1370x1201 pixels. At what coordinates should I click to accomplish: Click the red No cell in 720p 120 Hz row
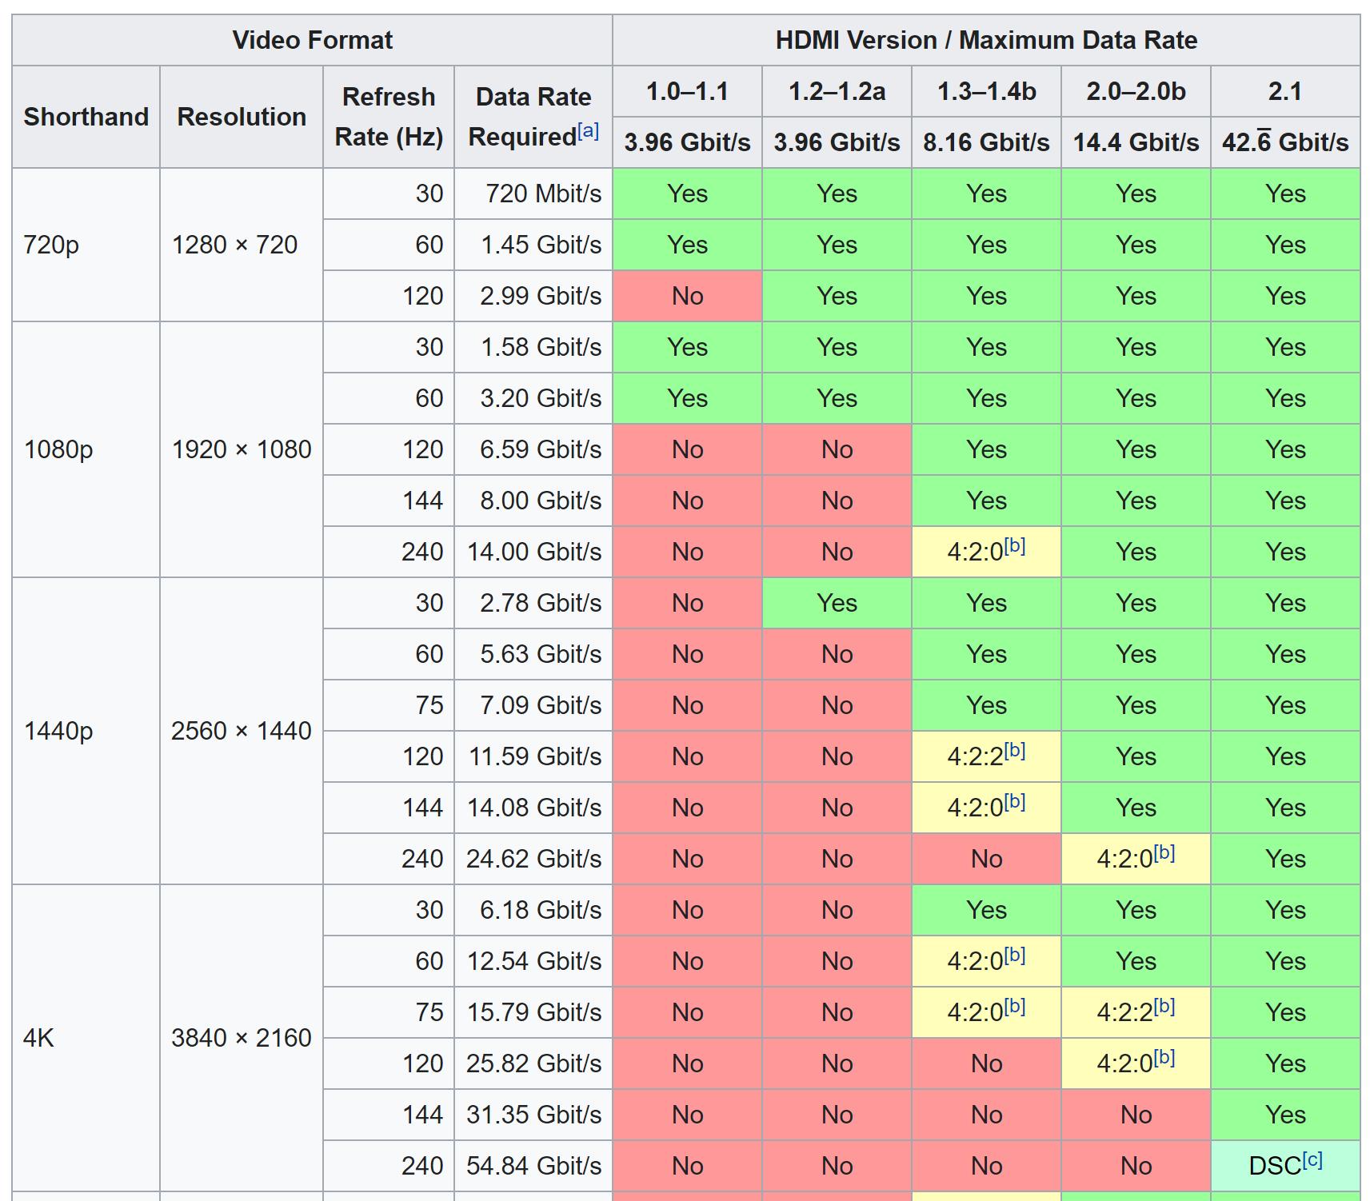[x=687, y=296]
